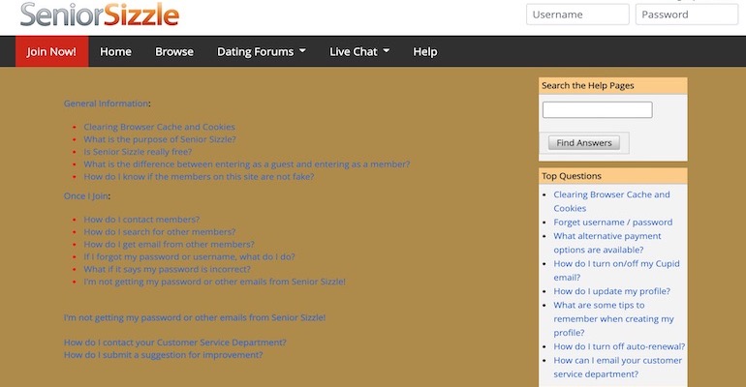Open General Information section link
This screenshot has height=387, width=746.
pyautogui.click(x=107, y=103)
